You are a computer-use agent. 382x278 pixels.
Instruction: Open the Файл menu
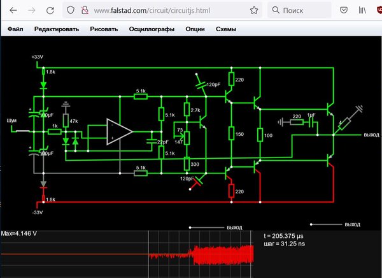[x=15, y=29]
